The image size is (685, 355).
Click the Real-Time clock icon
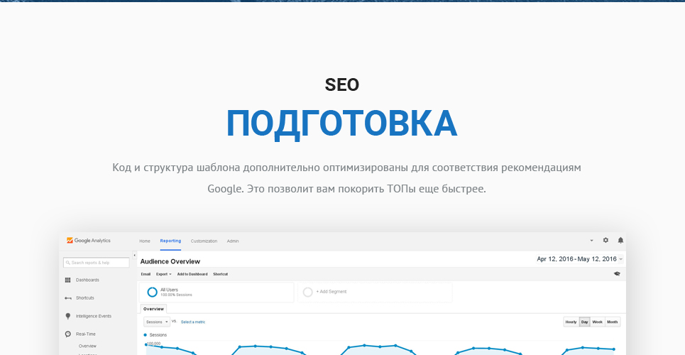point(67,334)
